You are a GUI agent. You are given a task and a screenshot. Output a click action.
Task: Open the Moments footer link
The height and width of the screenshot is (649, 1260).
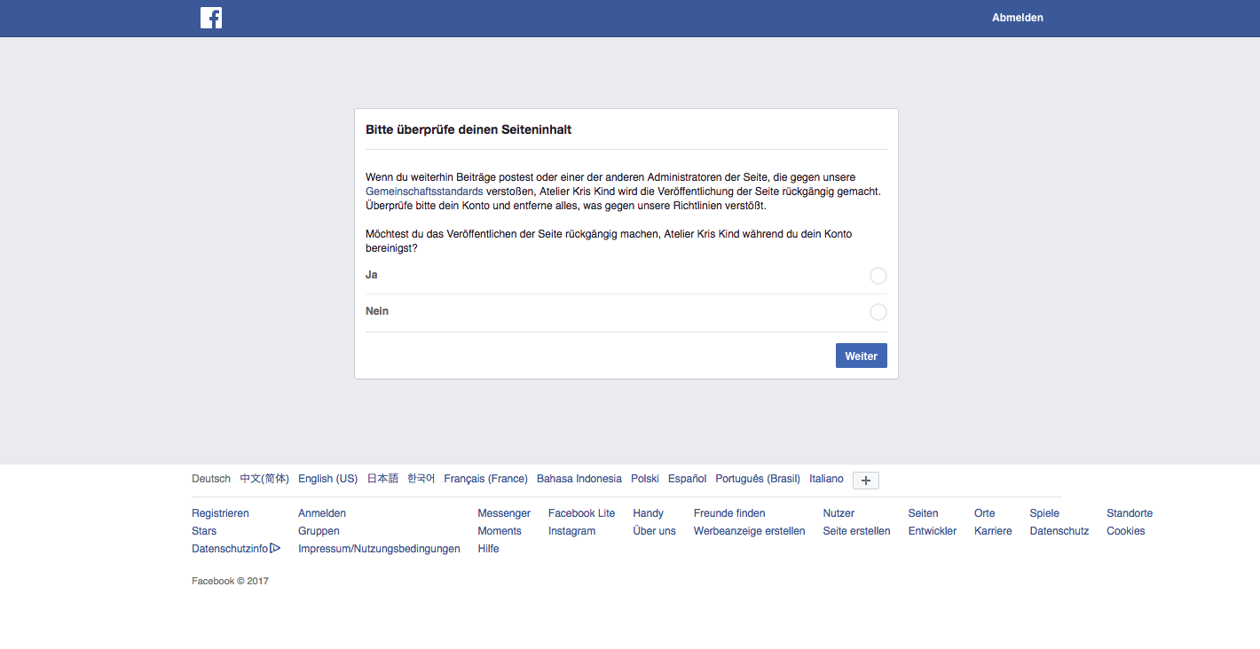(500, 531)
